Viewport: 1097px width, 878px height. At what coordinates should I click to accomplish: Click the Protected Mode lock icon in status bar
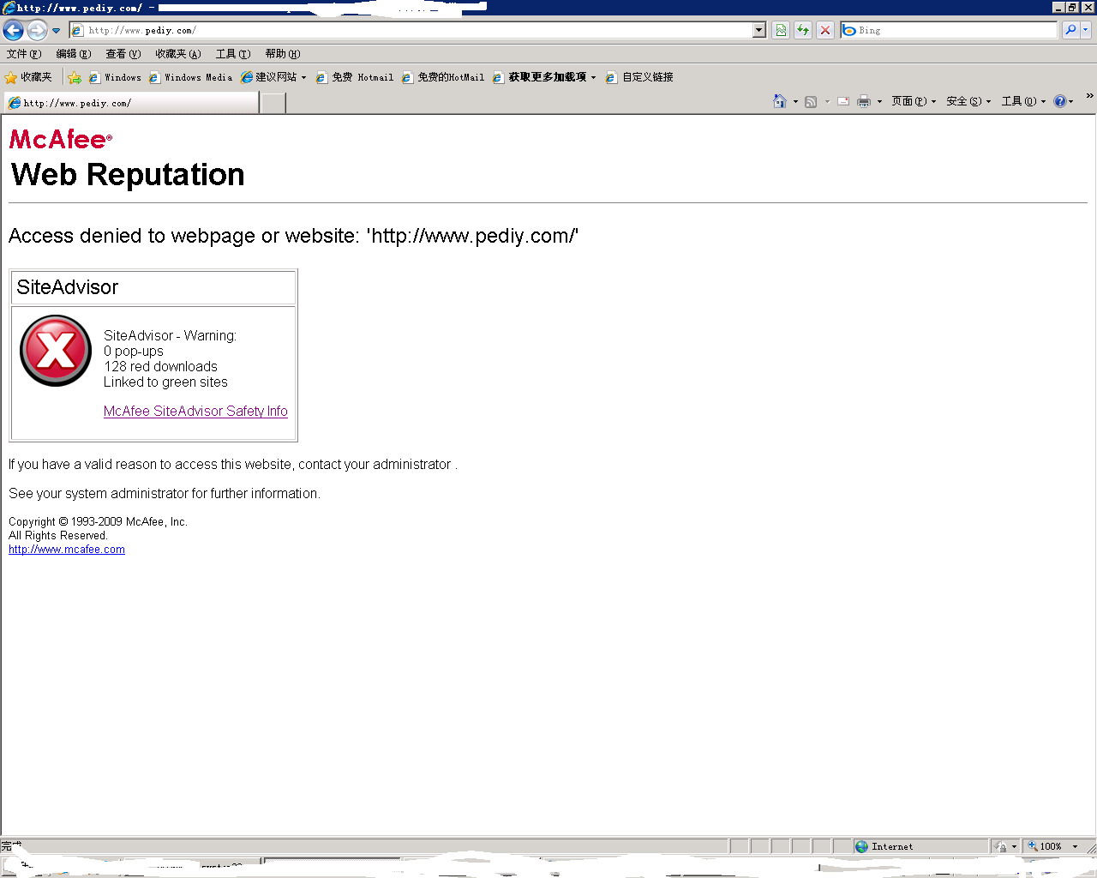pyautogui.click(x=1000, y=846)
